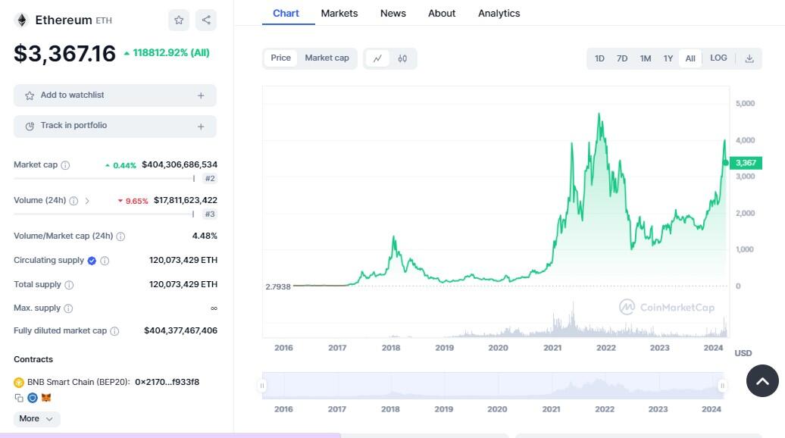
Task: Open the Markets tab
Action: (339, 14)
